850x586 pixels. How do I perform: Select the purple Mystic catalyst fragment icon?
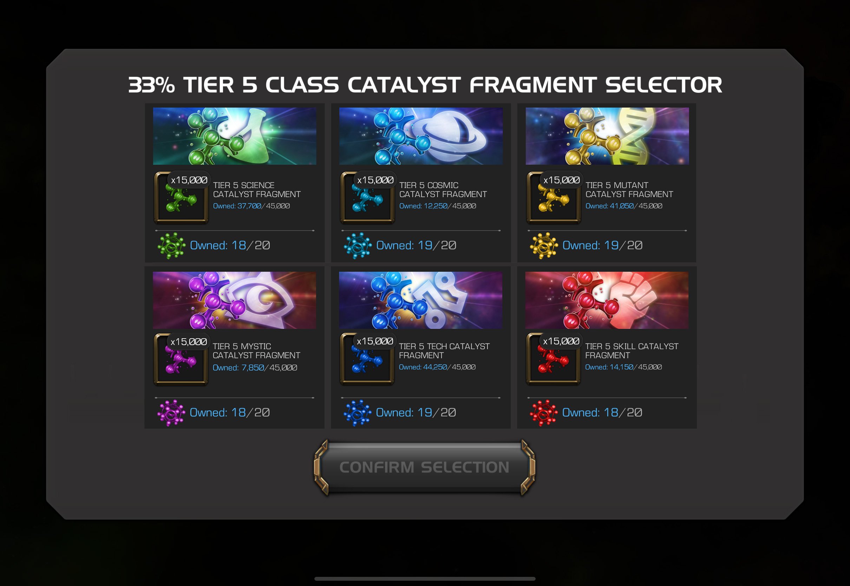coord(181,359)
